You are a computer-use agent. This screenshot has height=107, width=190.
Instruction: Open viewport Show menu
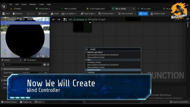[30, 19]
